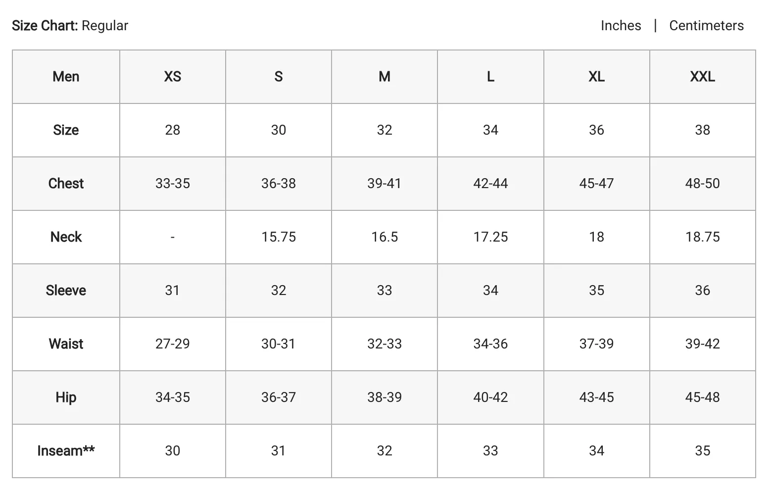Select the 33-35 chest cell for XS
This screenshot has width=772, height=495.
(173, 184)
